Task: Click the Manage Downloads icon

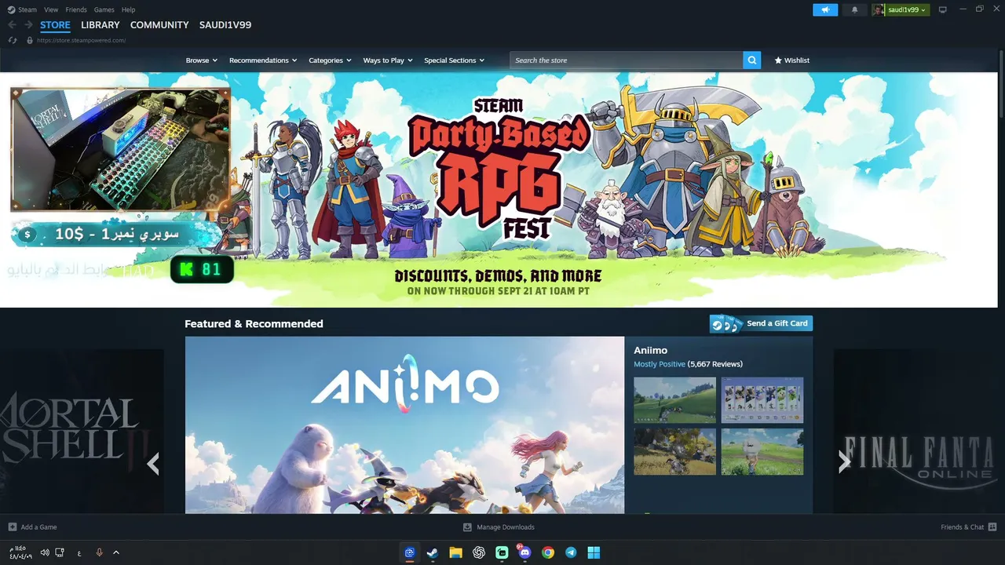Action: (467, 527)
